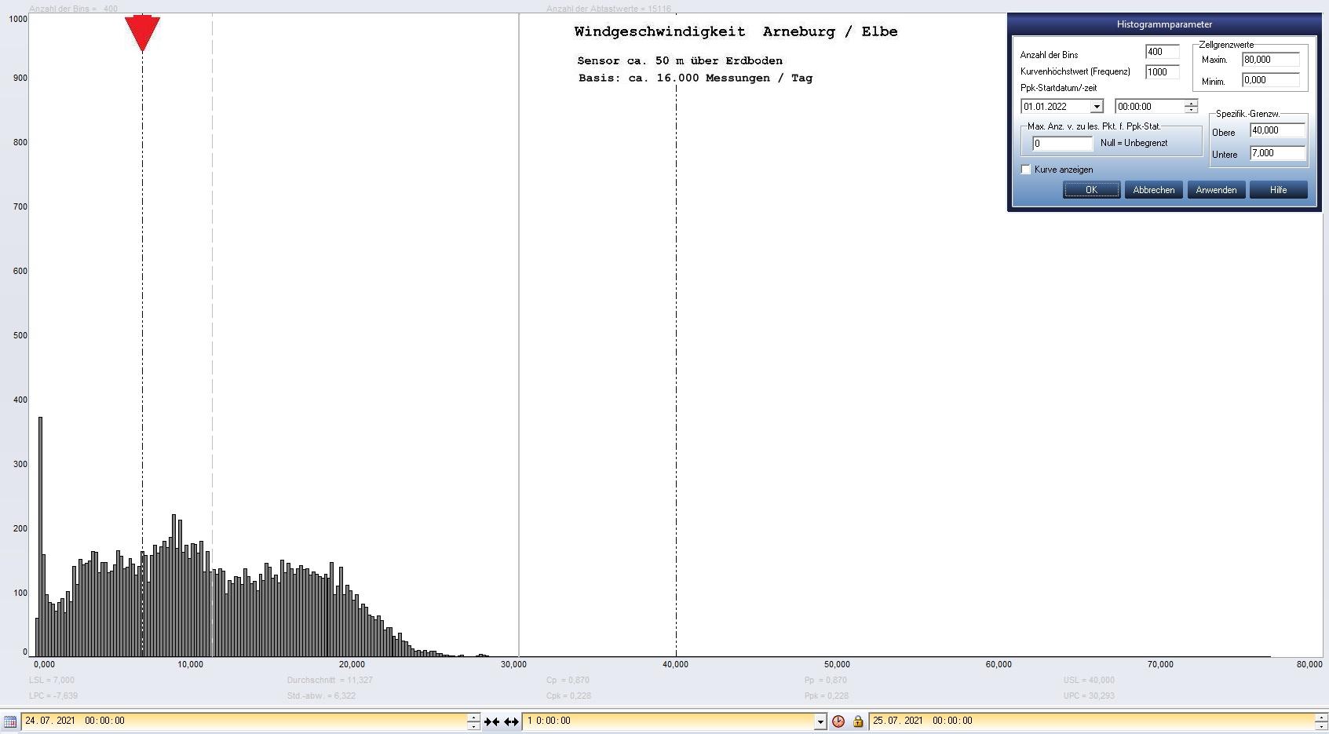Screen dimensions: 1329x734
Task: Click the 'UPC = 30,293' label
Action: 1089,696
